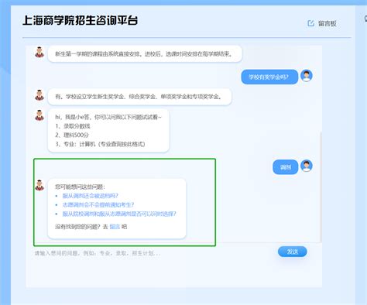Click the 留言板 label in header

328,24
